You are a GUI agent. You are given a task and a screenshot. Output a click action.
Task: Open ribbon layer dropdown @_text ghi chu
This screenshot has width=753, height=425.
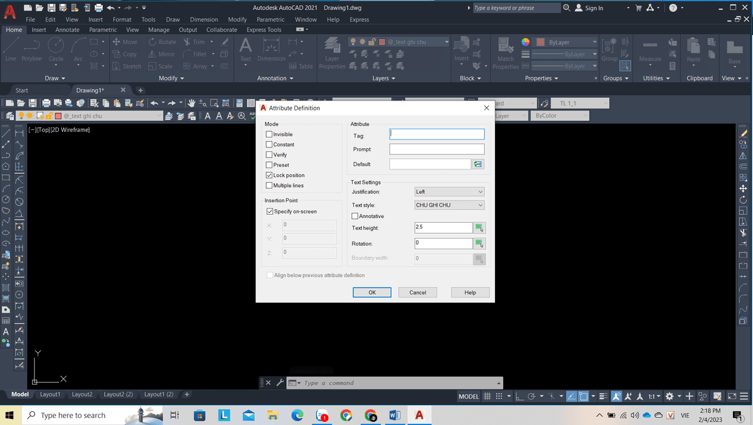pyautogui.click(x=398, y=42)
